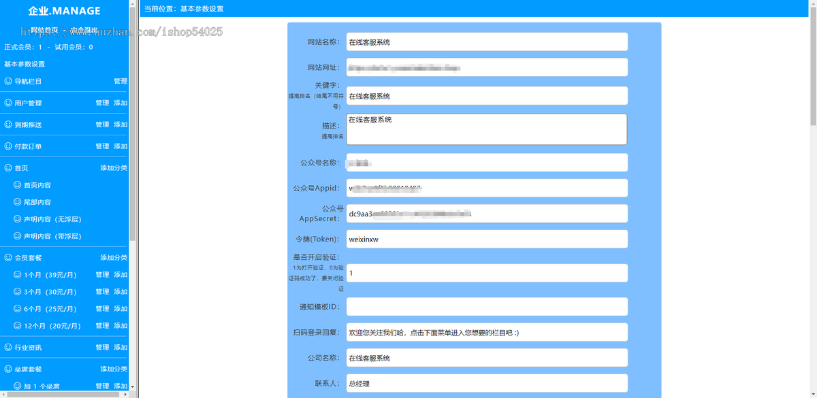817x398 pixels.
Task: Click 添加分类 next to 会员套餐
Action: click(x=114, y=257)
